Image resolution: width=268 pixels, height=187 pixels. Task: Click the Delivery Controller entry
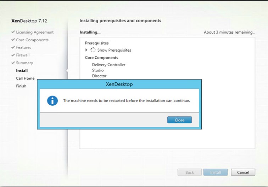[x=108, y=65]
